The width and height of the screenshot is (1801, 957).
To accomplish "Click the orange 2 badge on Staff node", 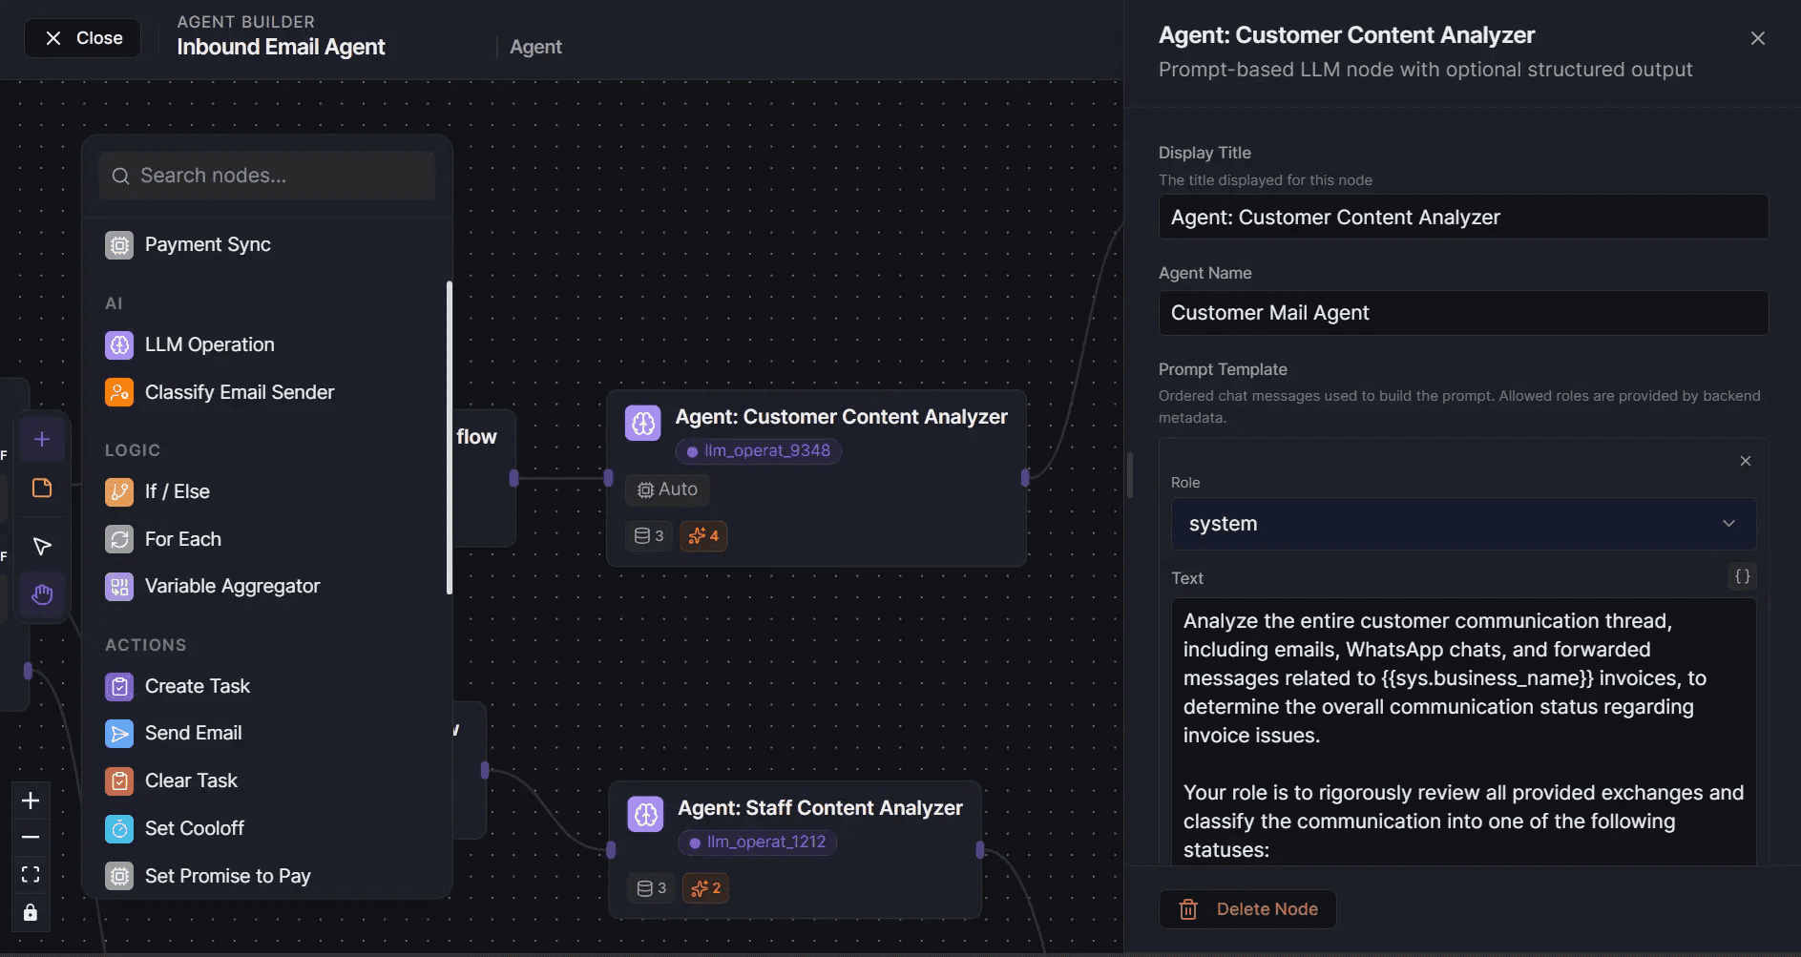I will click(705, 888).
